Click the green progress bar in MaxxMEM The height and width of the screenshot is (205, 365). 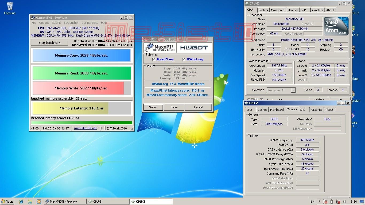tap(82, 123)
